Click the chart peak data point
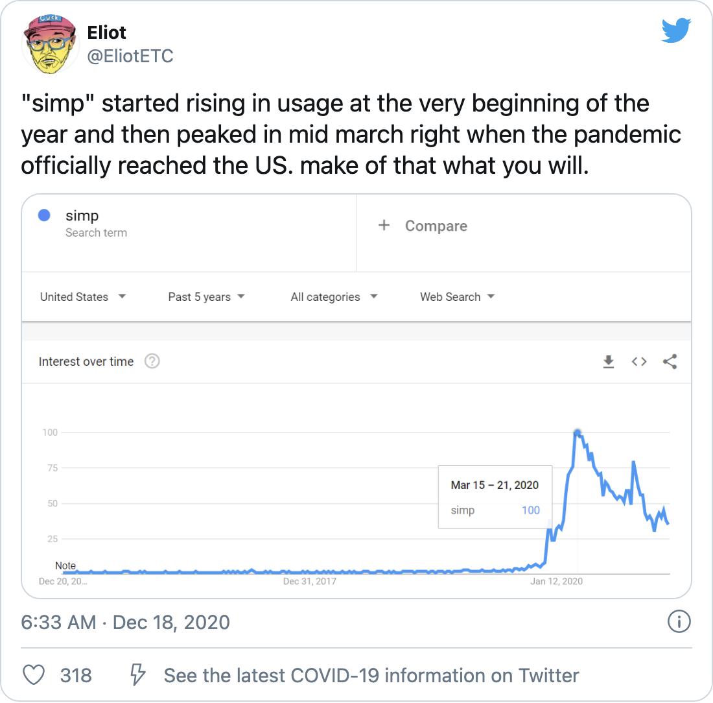713x703 pixels. [577, 433]
